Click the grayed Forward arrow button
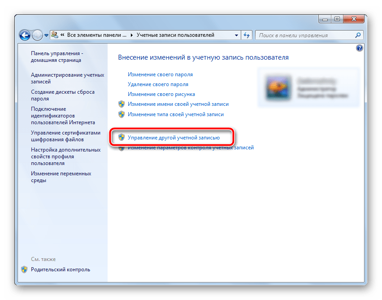The image size is (382, 300). click(x=37, y=35)
